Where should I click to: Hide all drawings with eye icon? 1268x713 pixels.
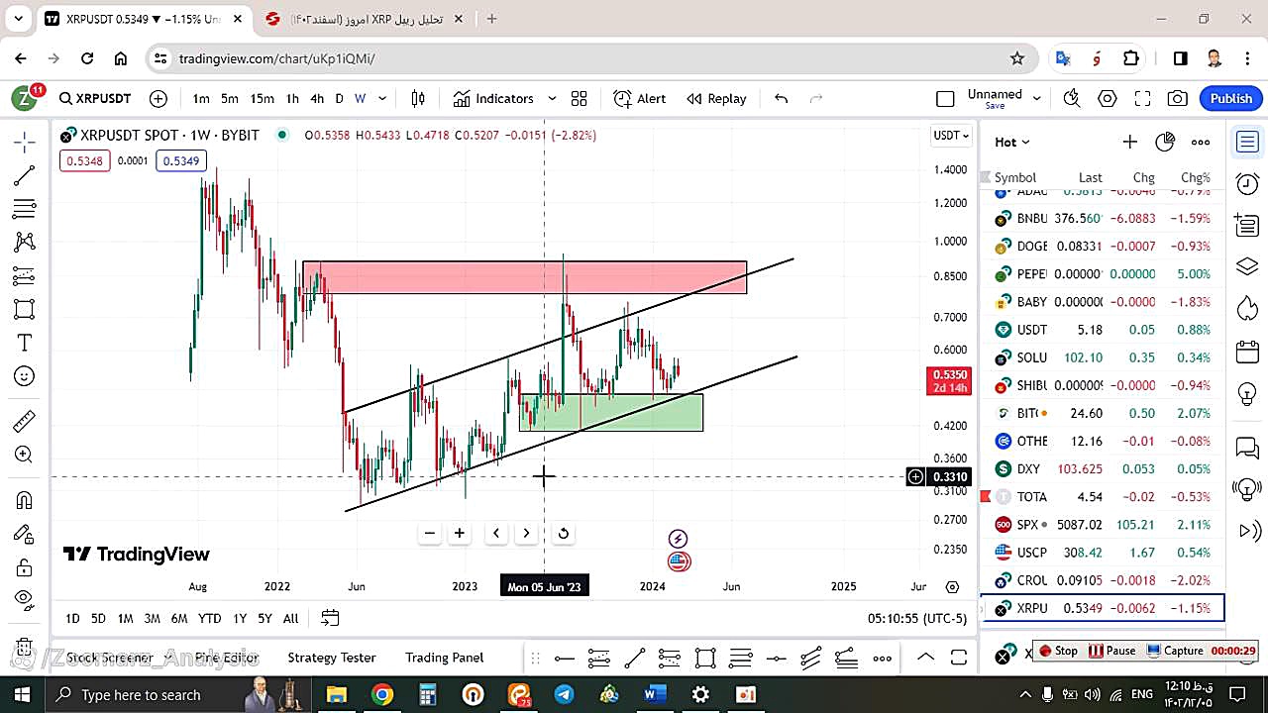point(25,599)
